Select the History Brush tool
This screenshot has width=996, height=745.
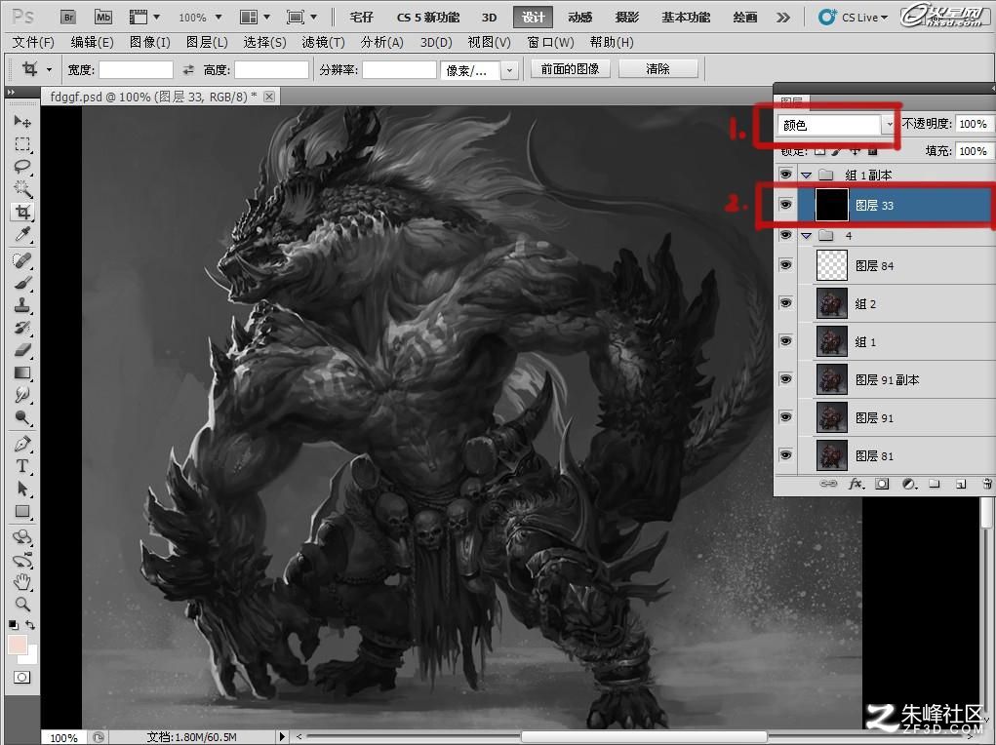coord(22,328)
